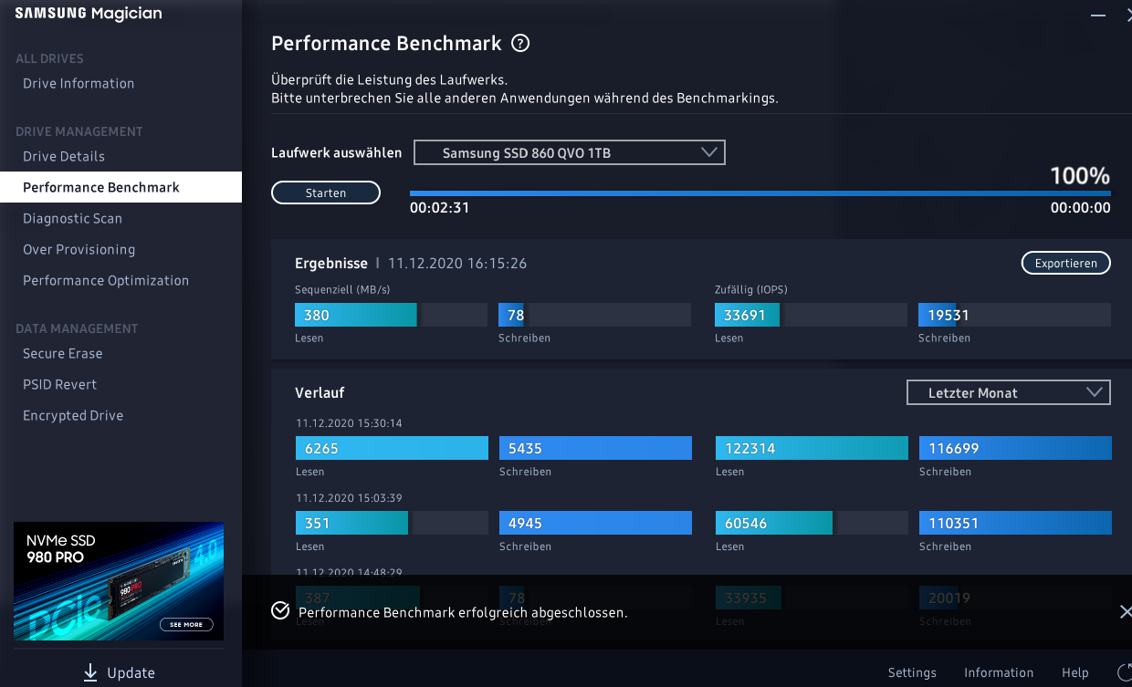Open the Performance Benchmark help question-mark icon

520,43
